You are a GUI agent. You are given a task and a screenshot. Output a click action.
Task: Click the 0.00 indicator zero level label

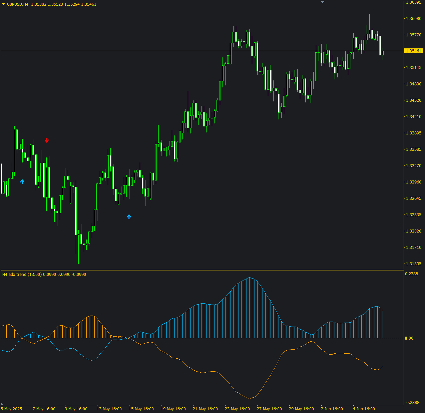click(x=409, y=338)
